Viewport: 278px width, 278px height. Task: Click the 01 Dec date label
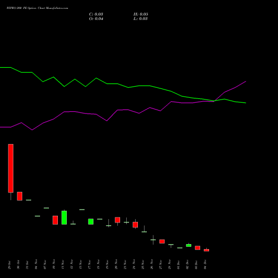pyautogui.click(x=178, y=265)
